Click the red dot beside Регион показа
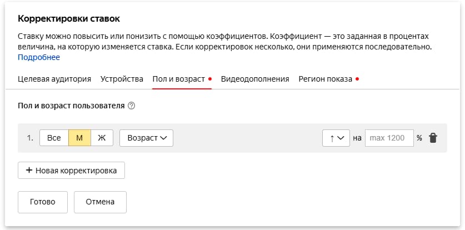This screenshot has height=230, width=465. [x=357, y=79]
